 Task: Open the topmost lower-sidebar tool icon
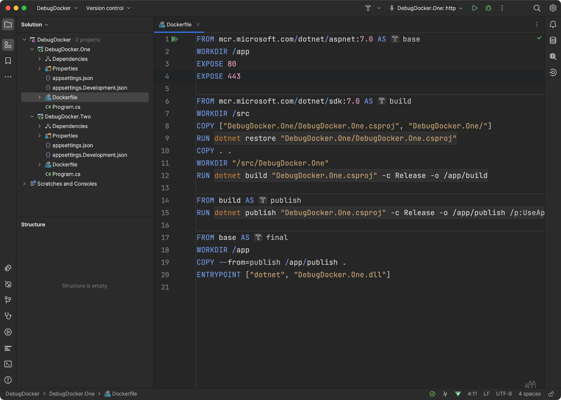[8, 268]
